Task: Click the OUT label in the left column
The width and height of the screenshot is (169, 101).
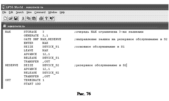Action: point(8,80)
